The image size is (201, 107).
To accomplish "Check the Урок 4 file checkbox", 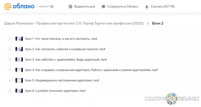I will coord(10,70).
